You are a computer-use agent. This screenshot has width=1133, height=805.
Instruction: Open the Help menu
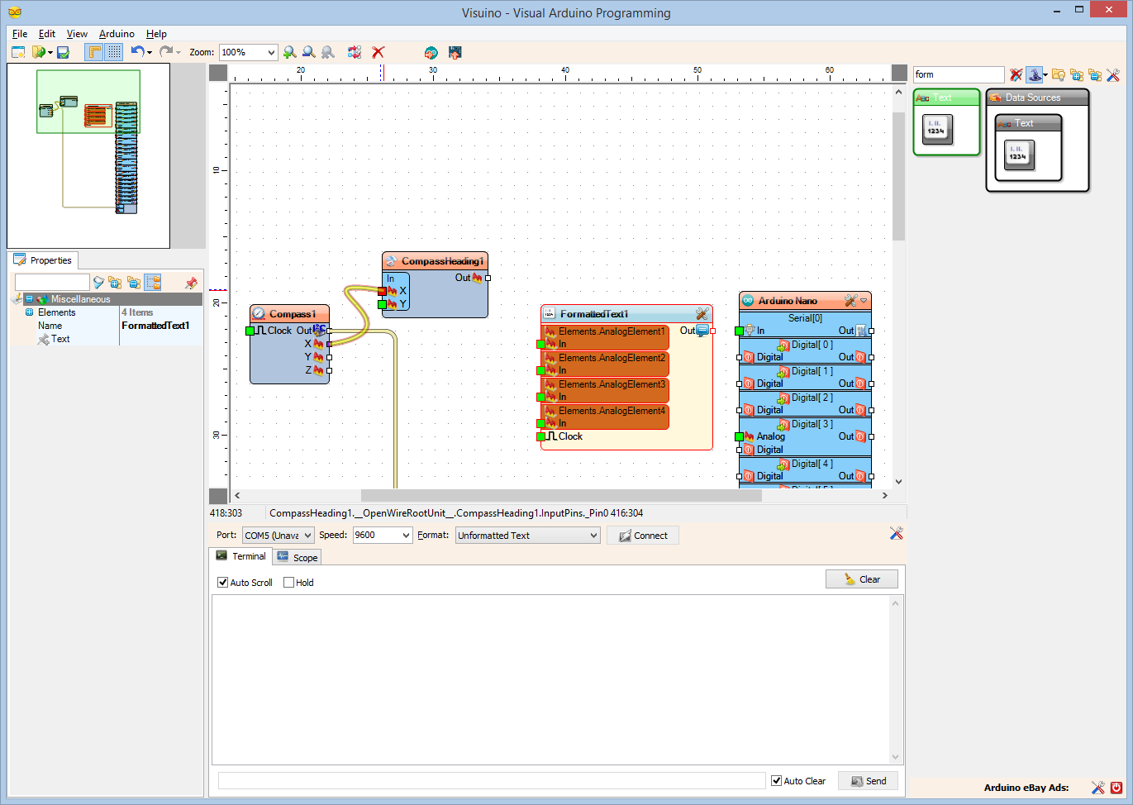click(156, 34)
